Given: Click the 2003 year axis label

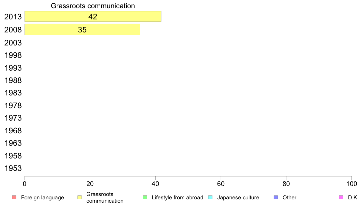Looking at the screenshot, I should point(13,43).
